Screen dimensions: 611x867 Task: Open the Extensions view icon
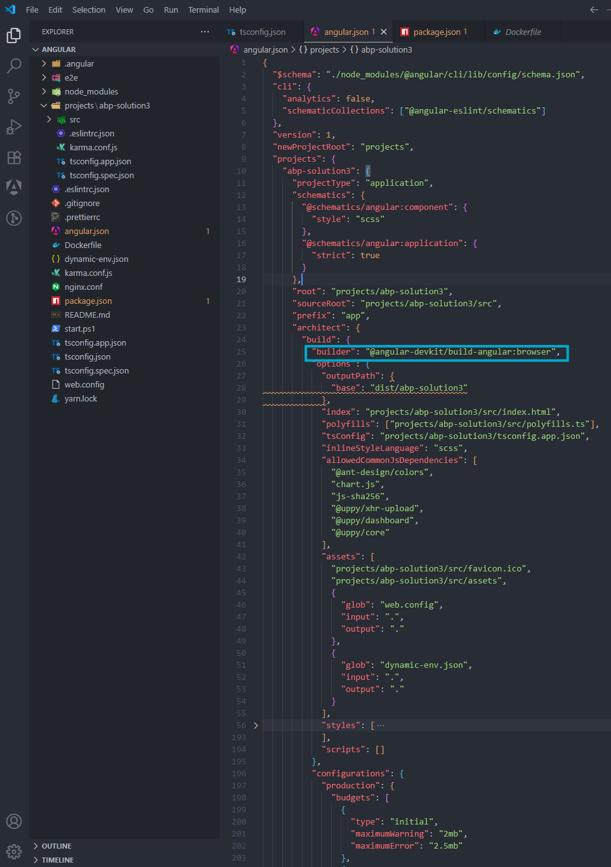click(14, 157)
